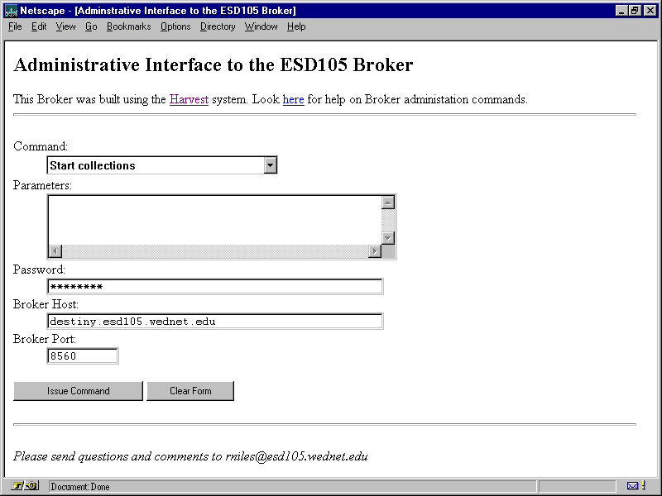Click the Broker Port field showing 8560
The image size is (662, 496).
[x=83, y=356]
